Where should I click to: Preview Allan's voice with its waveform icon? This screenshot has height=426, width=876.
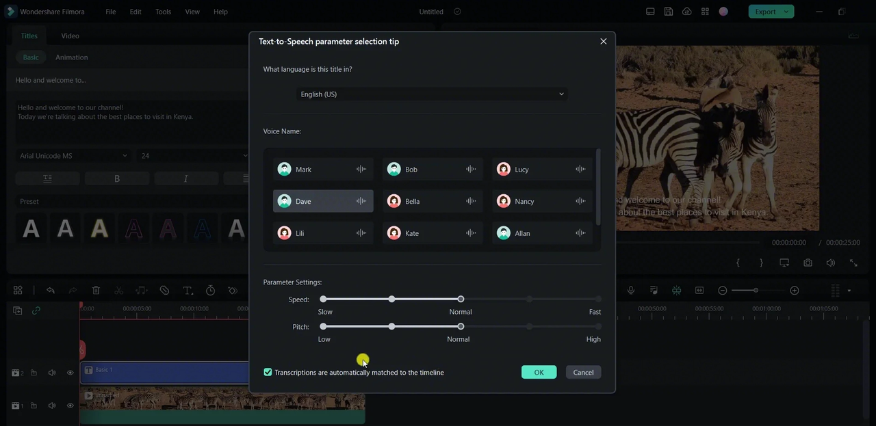[580, 233]
